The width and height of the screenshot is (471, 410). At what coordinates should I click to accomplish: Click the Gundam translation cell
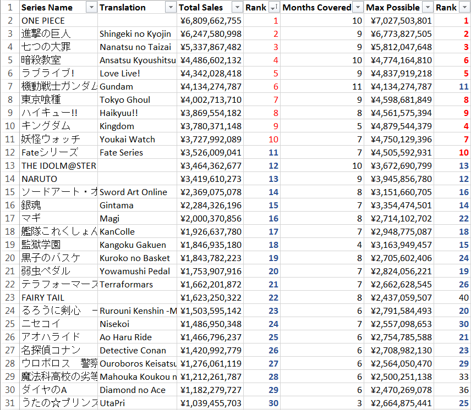[x=137, y=87]
